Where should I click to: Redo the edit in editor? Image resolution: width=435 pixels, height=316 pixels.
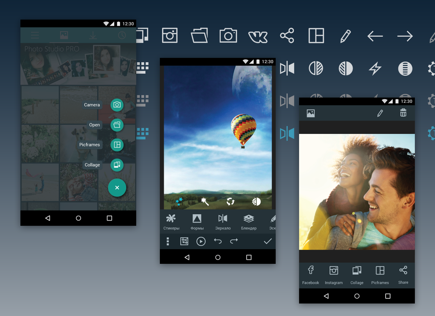click(x=234, y=241)
